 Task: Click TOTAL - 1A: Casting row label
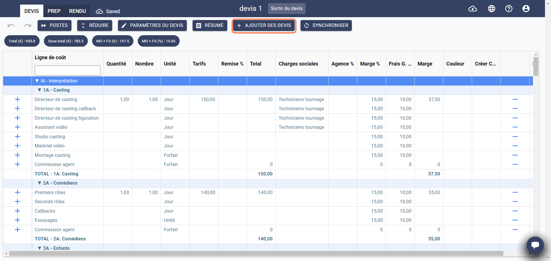pyautogui.click(x=57, y=174)
